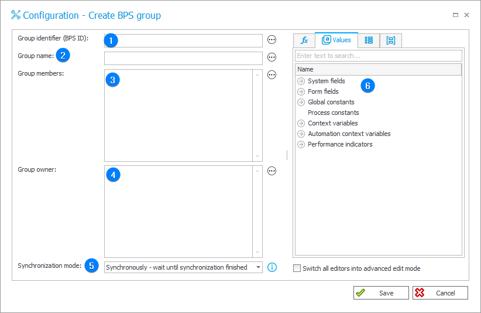Select Process constants tree item

click(x=333, y=113)
